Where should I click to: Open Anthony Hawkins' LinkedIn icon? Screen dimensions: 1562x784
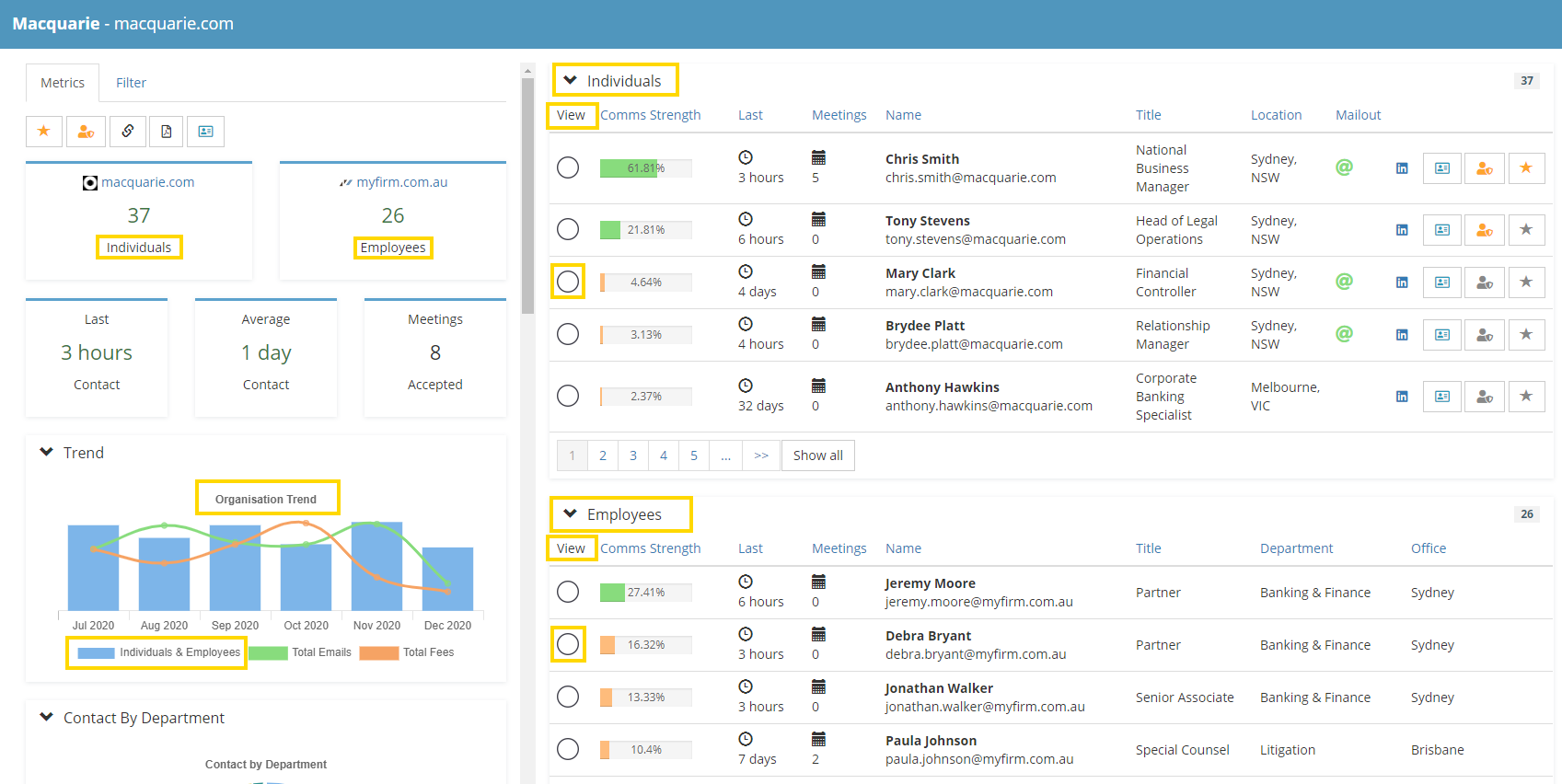tap(1402, 397)
